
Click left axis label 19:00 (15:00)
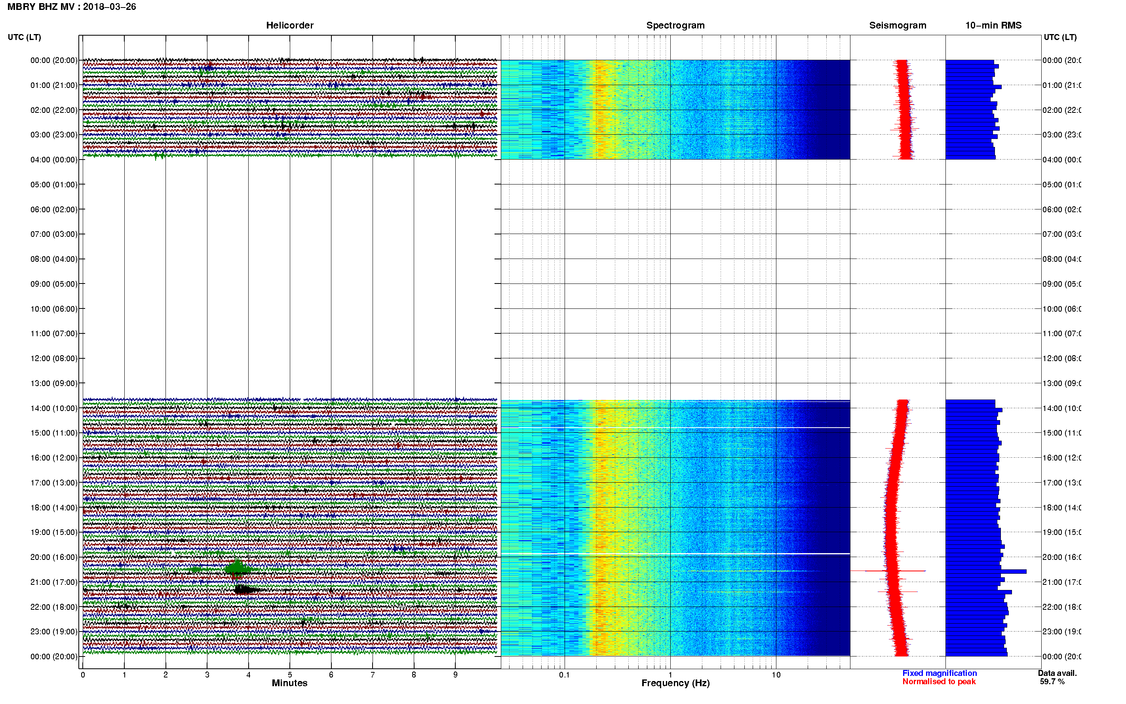coord(54,532)
